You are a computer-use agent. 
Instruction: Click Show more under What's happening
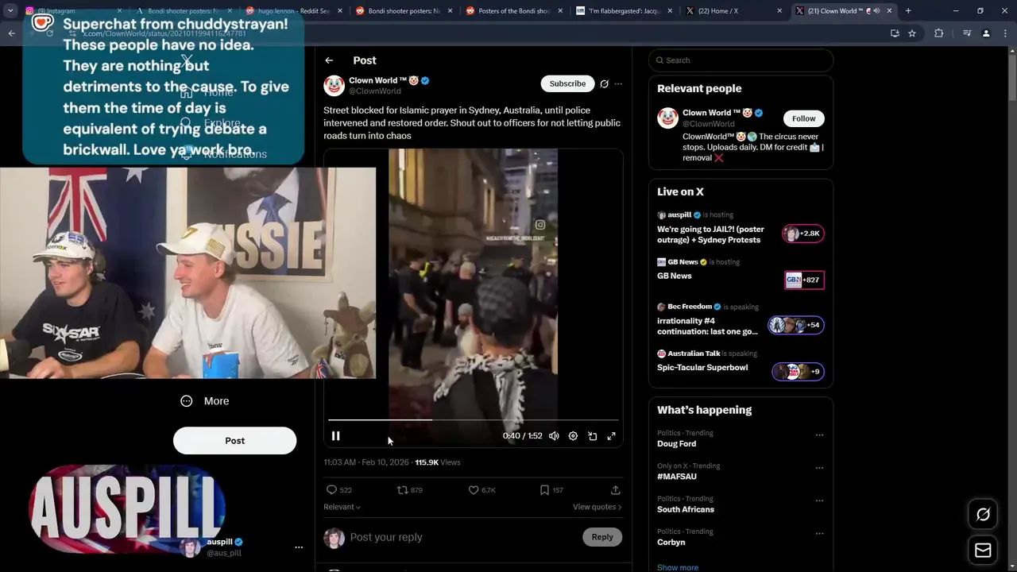tap(678, 567)
